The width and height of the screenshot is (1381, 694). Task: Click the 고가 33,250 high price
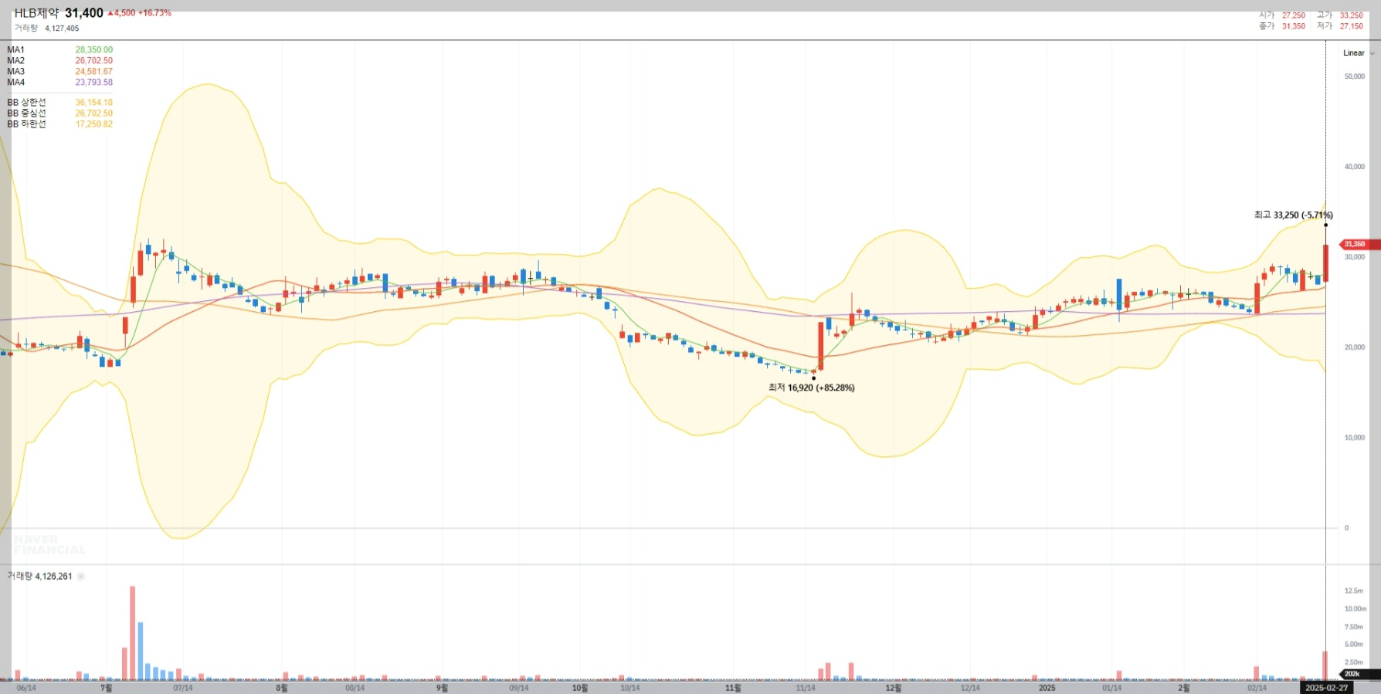(1340, 15)
